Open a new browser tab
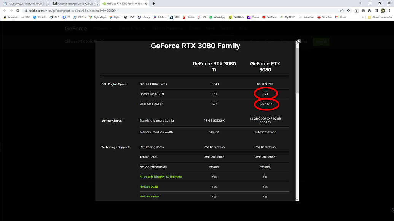394x221 pixels. (x=153, y=3)
